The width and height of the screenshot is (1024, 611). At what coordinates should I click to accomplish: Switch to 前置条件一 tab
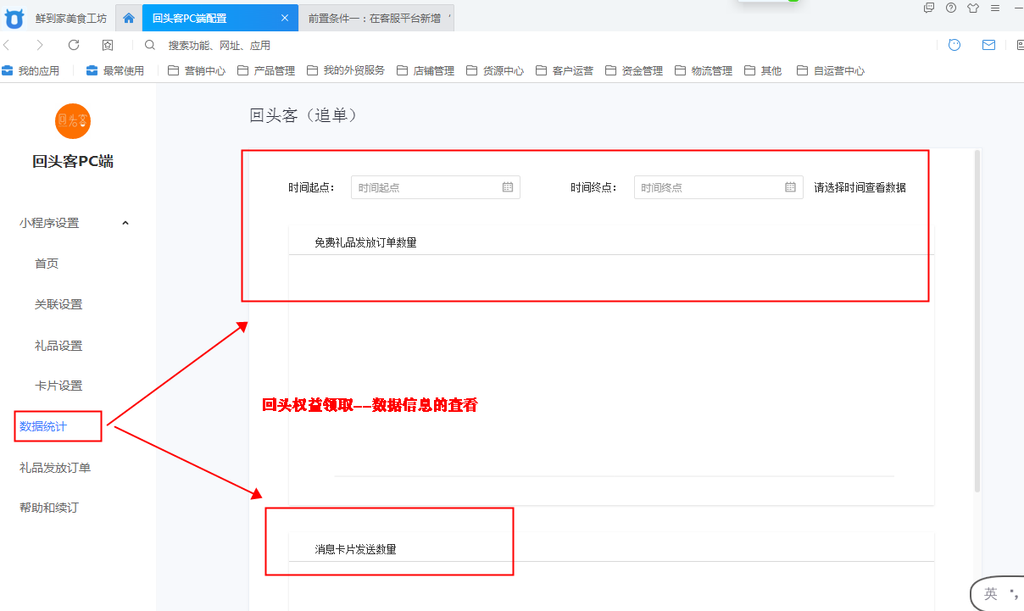377,18
